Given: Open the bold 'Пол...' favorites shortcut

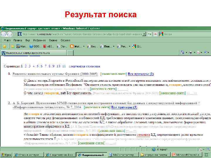Looking at the screenshot, I should pos(106,47).
